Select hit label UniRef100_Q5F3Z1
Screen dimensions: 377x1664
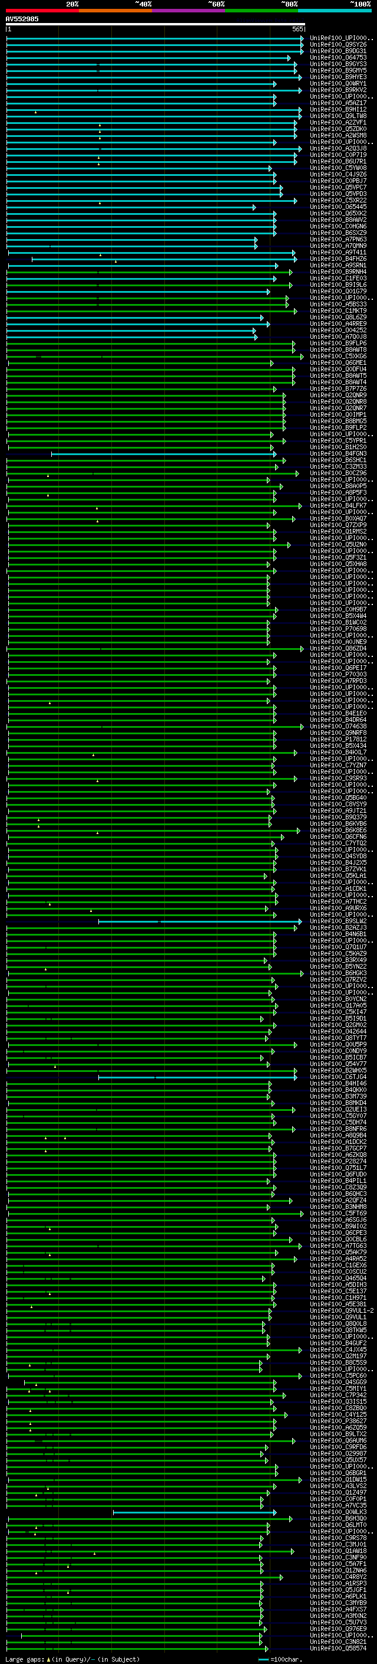(338, 557)
